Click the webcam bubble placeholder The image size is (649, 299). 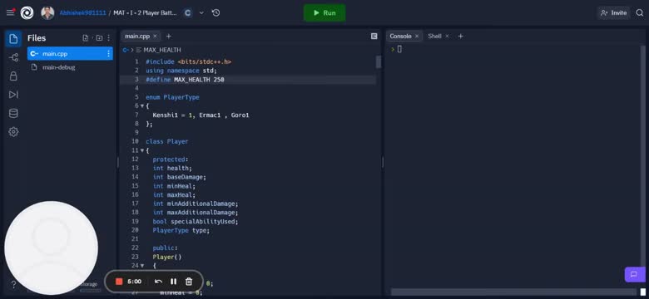pos(52,248)
